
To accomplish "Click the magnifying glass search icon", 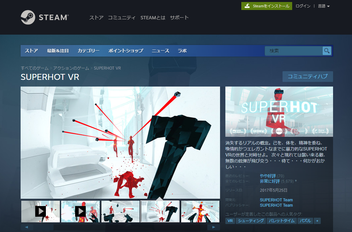I will [x=327, y=51].
